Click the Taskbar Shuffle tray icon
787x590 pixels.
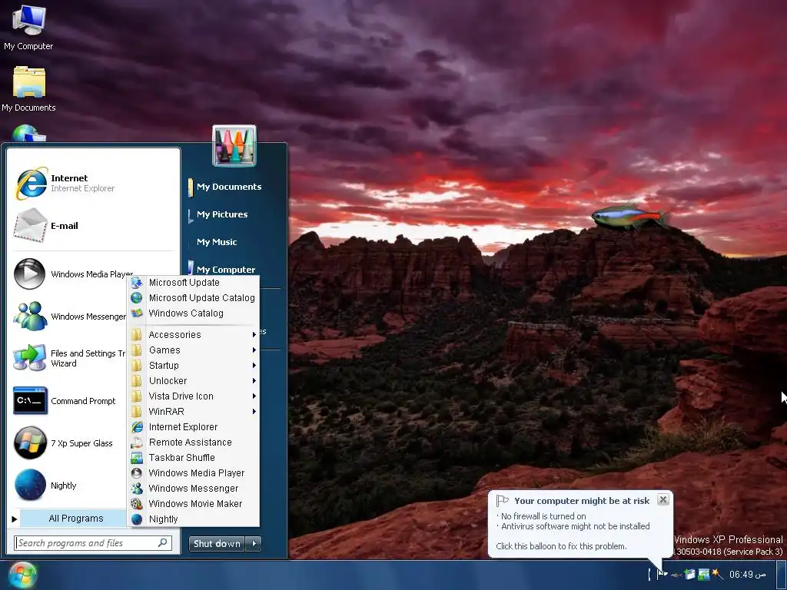pos(704,575)
